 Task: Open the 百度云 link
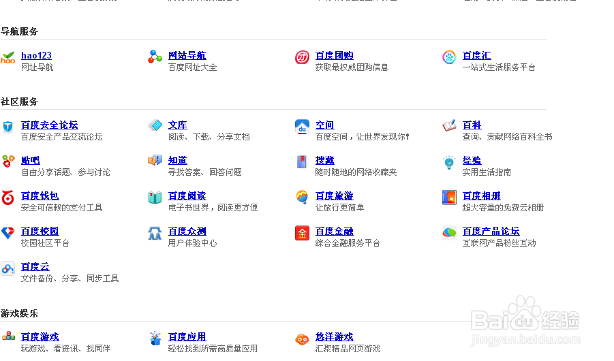(35, 267)
